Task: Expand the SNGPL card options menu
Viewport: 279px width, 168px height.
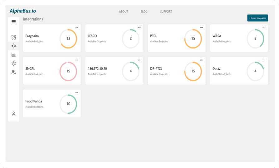Action: [x=77, y=60]
